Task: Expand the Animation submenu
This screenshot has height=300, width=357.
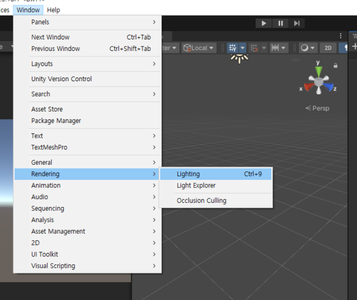Action: (88, 185)
